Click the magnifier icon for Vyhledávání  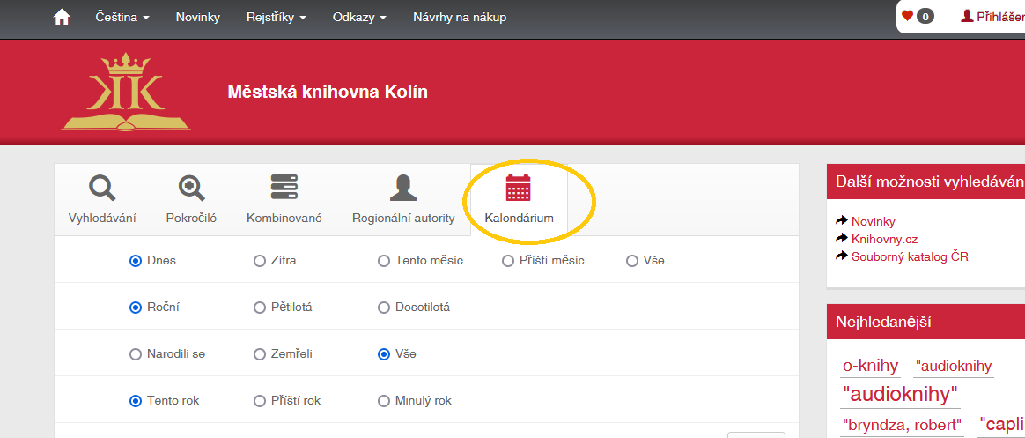coord(102,189)
